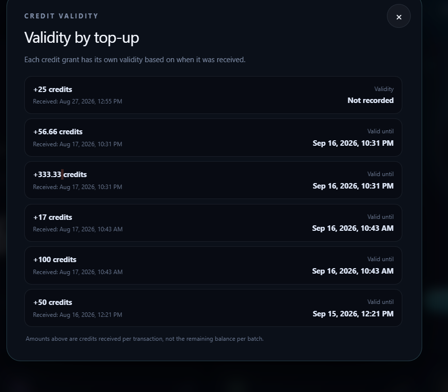This screenshot has width=448, height=392.
Task: Click Sep 16, 10:43 AM expiry in +17 row
Action: pos(353,228)
